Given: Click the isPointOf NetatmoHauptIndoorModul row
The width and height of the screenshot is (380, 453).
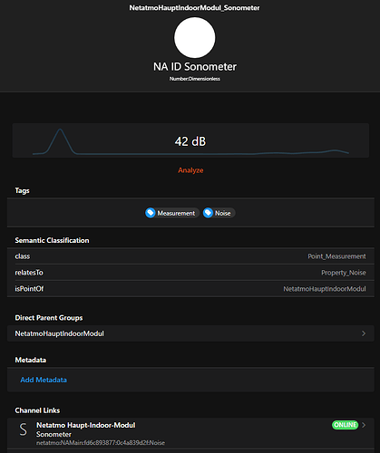Looking at the screenshot, I should pyautogui.click(x=190, y=289).
